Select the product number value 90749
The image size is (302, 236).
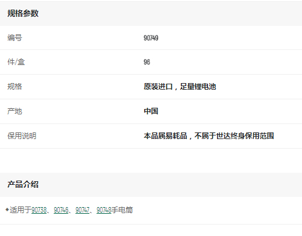(151, 38)
